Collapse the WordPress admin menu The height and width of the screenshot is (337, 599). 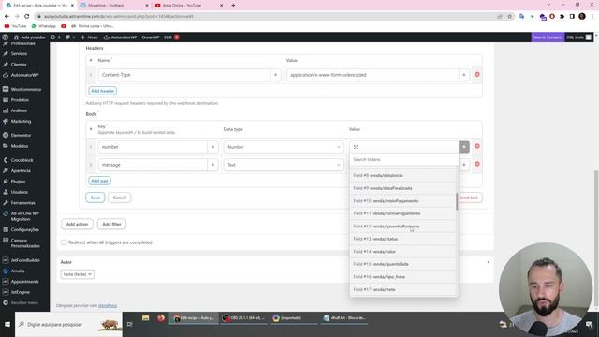[x=24, y=302]
